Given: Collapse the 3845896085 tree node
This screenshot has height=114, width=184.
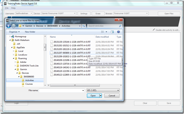Looking at the screenshot, I should tap(19, 77).
